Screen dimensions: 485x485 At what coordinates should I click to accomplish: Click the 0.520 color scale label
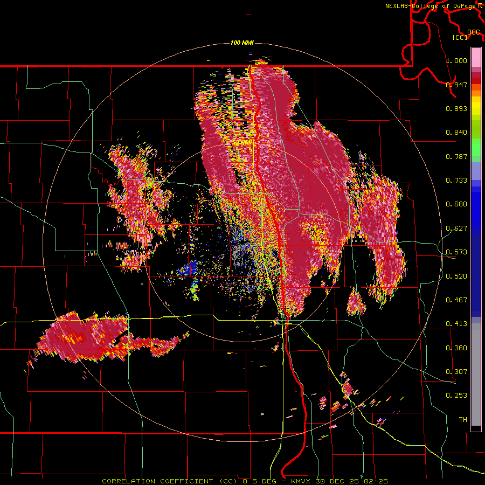pos(456,276)
